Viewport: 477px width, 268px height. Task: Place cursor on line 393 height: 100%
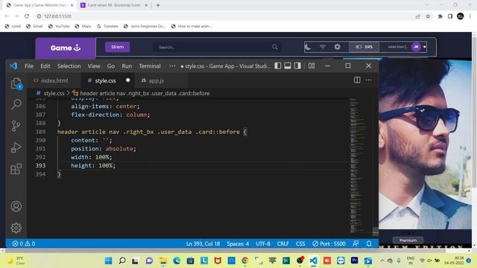click(93, 165)
